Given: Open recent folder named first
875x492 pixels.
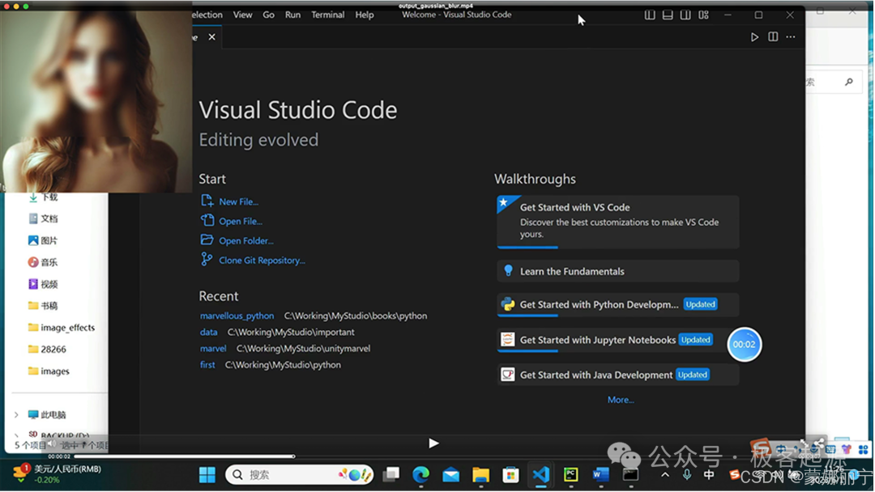Looking at the screenshot, I should pos(207,365).
